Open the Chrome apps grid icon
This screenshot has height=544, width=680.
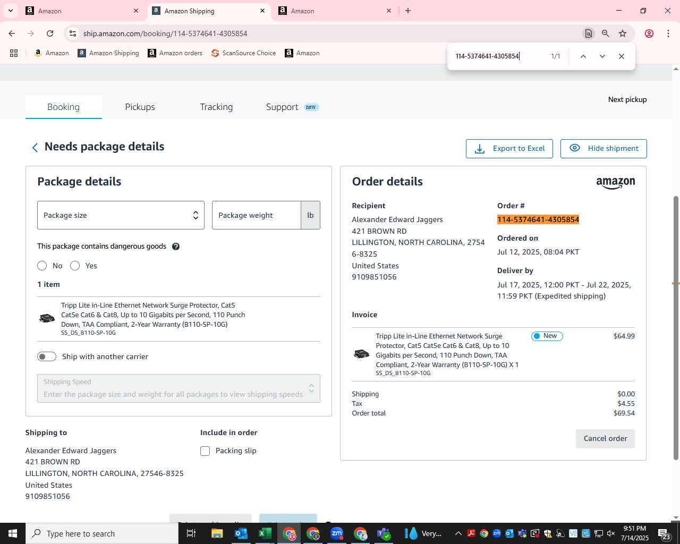click(x=14, y=53)
